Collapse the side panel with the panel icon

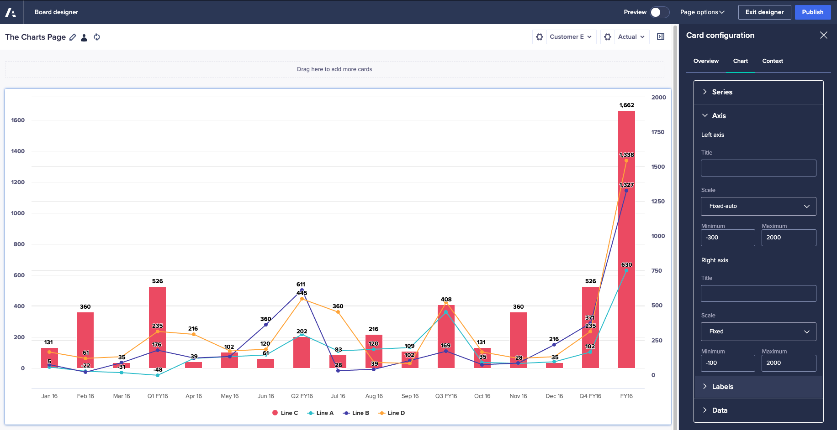661,36
